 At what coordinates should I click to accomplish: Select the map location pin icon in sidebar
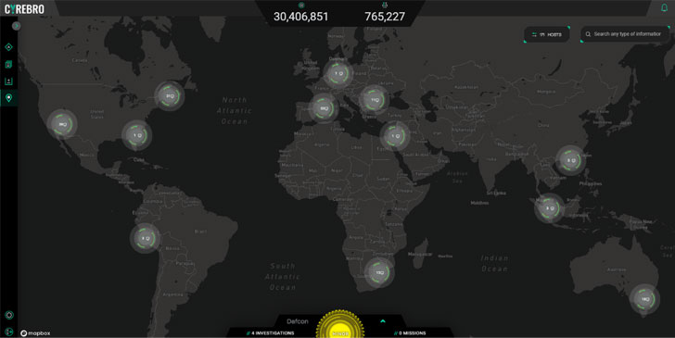click(8, 98)
